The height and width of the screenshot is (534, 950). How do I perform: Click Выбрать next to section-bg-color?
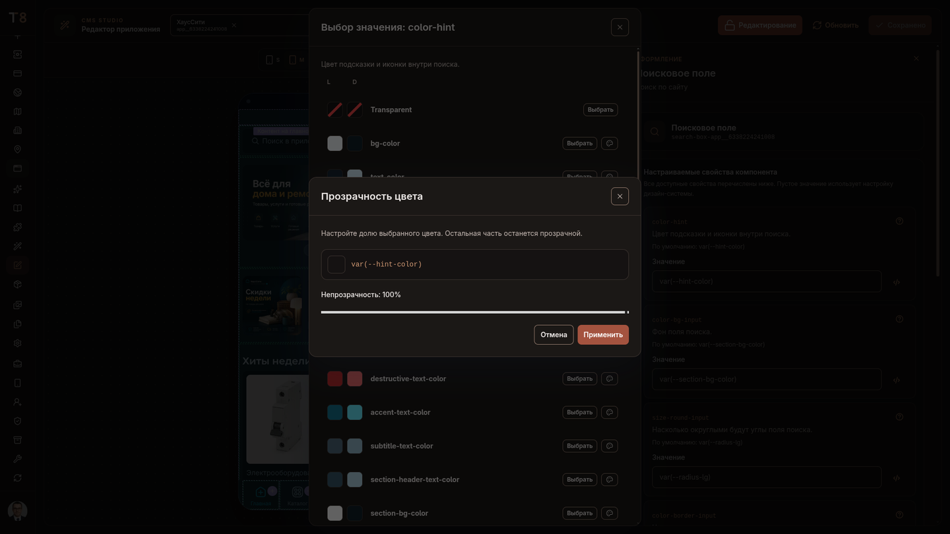coord(580,513)
